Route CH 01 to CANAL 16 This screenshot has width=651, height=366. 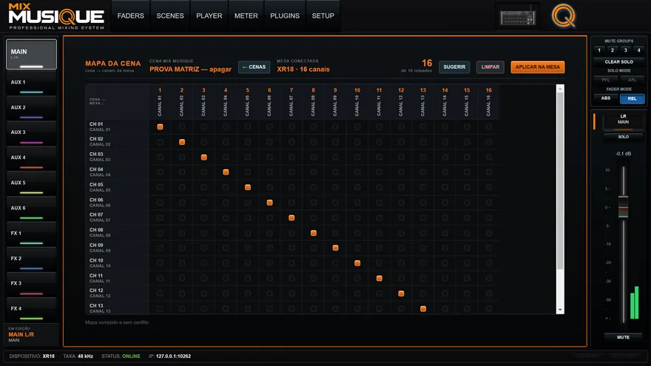click(489, 127)
